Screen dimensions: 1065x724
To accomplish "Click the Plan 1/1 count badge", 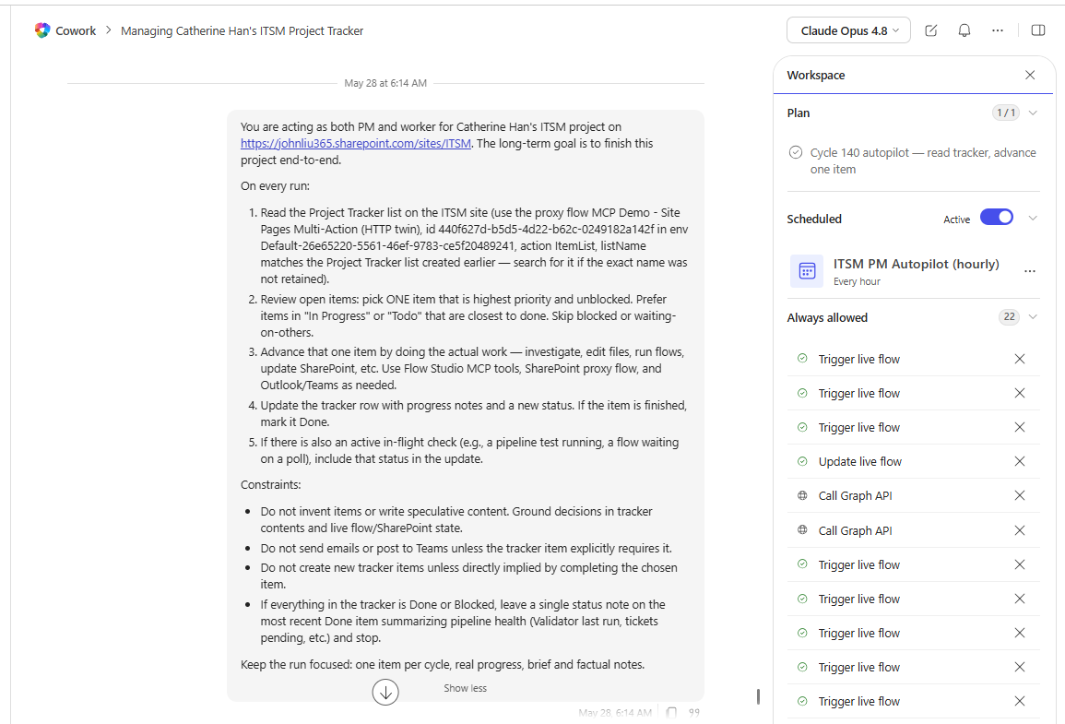I will (1005, 113).
